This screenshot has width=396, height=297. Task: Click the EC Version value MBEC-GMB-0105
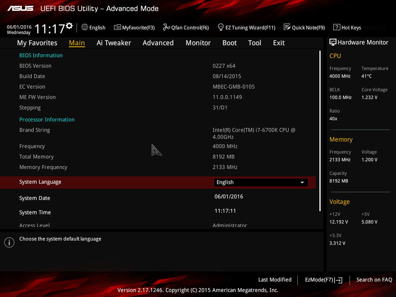(x=234, y=87)
